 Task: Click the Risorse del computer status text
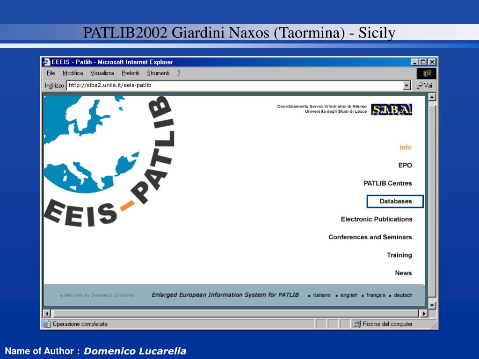point(388,324)
